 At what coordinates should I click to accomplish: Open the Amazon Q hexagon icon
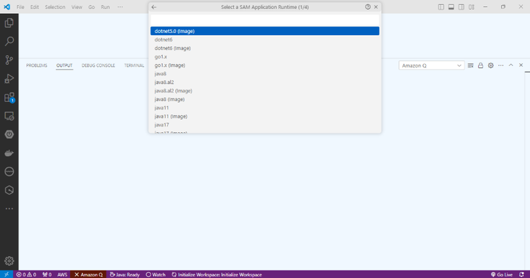pyautogui.click(x=9, y=190)
